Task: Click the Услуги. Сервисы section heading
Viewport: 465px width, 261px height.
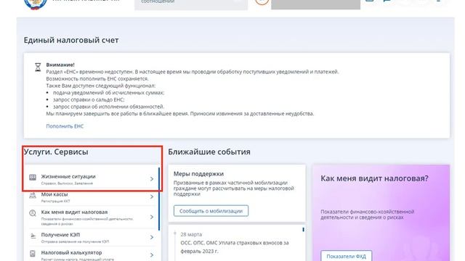Action: tap(56, 152)
